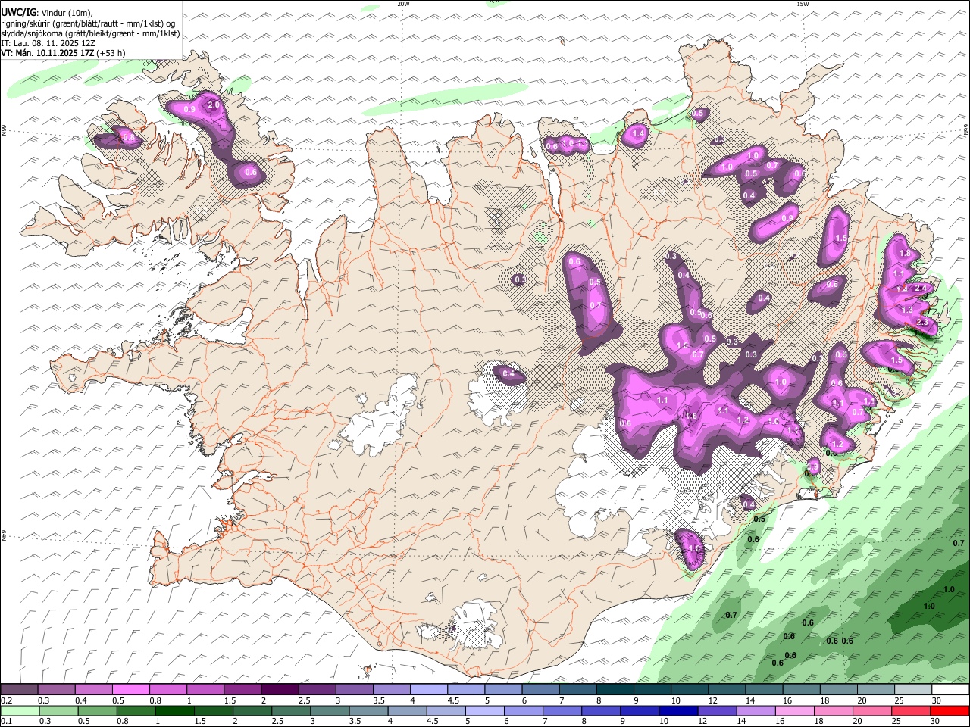Viewport: 970px width, 727px height.
Task: Select the 4.5 blue snow scale swatch
Action: pos(466,690)
